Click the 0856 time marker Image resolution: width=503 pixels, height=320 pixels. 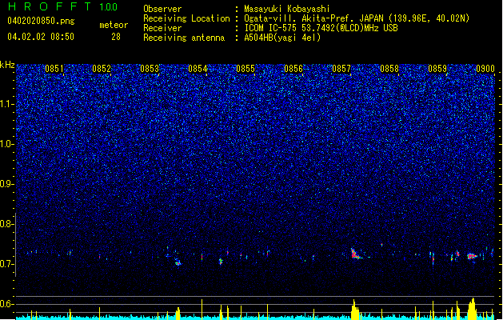point(293,69)
